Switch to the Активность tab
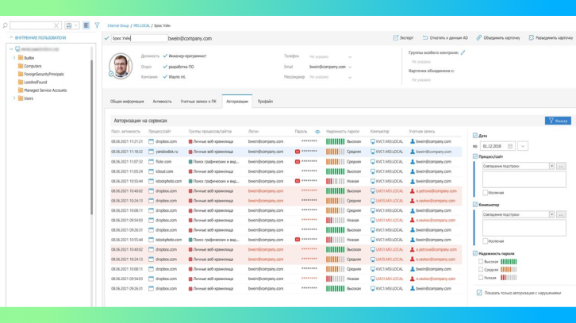Screen dimensions: 576x323 tap(162, 102)
